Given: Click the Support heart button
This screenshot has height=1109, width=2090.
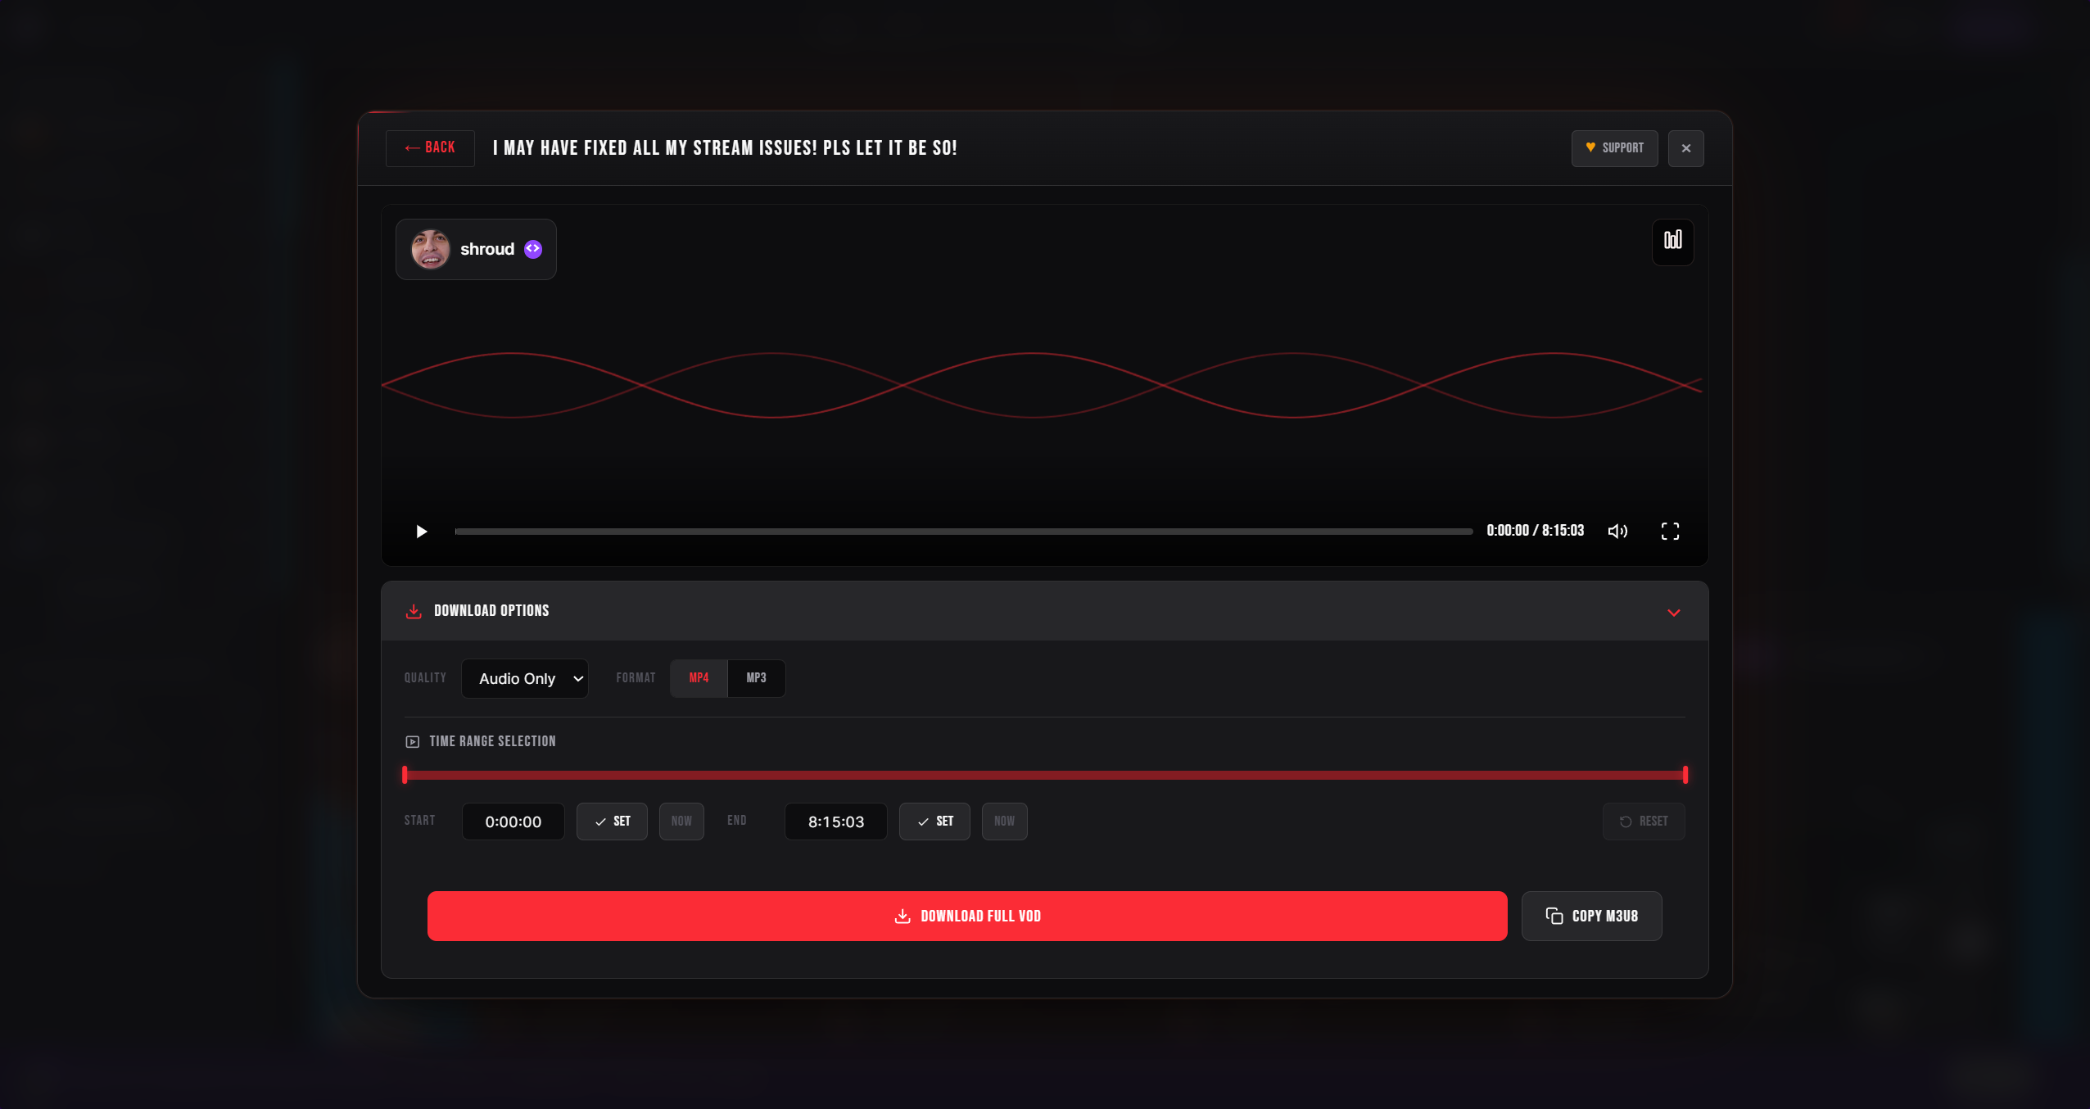Looking at the screenshot, I should 1614,148.
